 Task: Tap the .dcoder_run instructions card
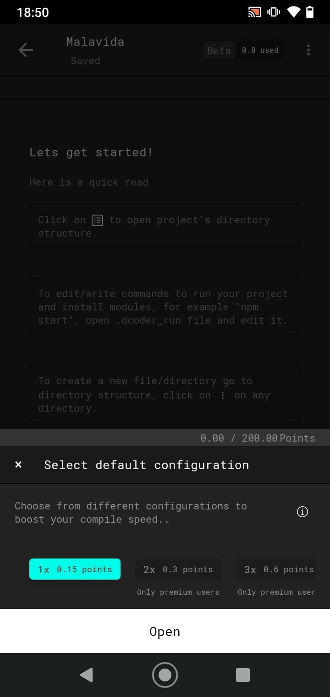coord(165,306)
